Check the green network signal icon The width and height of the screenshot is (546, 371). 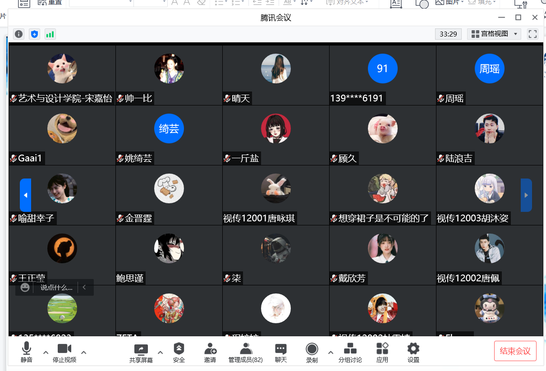50,34
